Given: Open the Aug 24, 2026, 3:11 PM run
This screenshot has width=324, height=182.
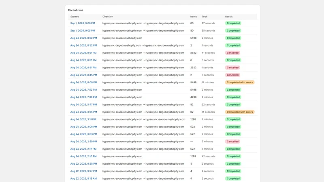Looking at the screenshot, I should coord(83,119).
